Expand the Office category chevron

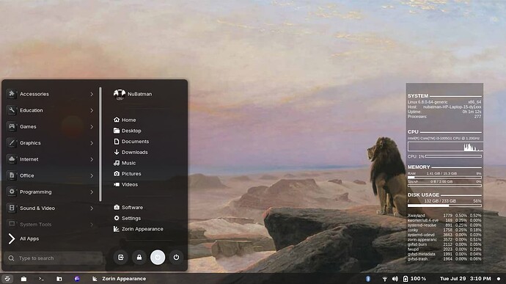tap(92, 176)
